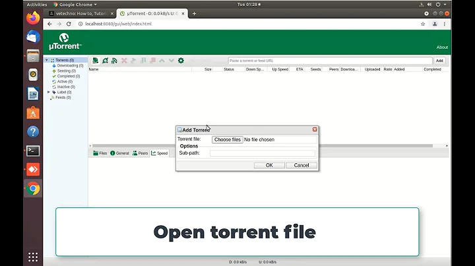
Task: Reload the page with browser refresh icon
Action: pos(69,24)
